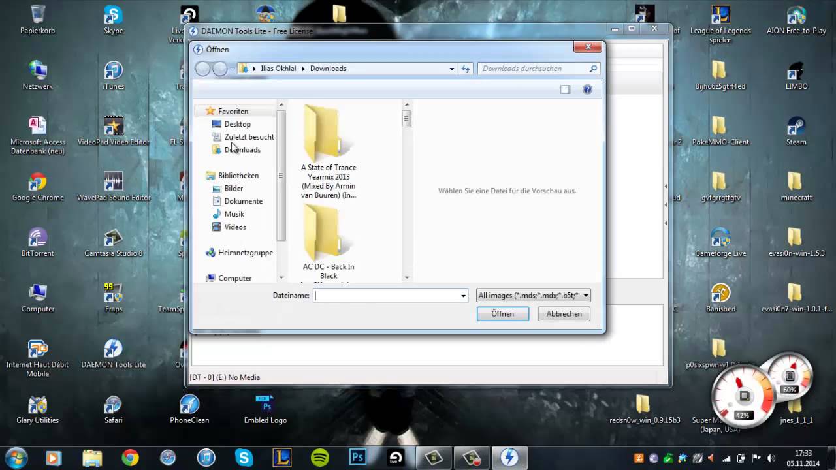This screenshot has height=470, width=836.
Task: Click the iTunes desktop icon
Action: pos(113,76)
